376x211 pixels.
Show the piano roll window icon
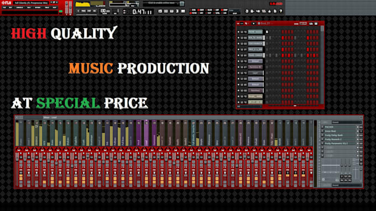coord(172,11)
